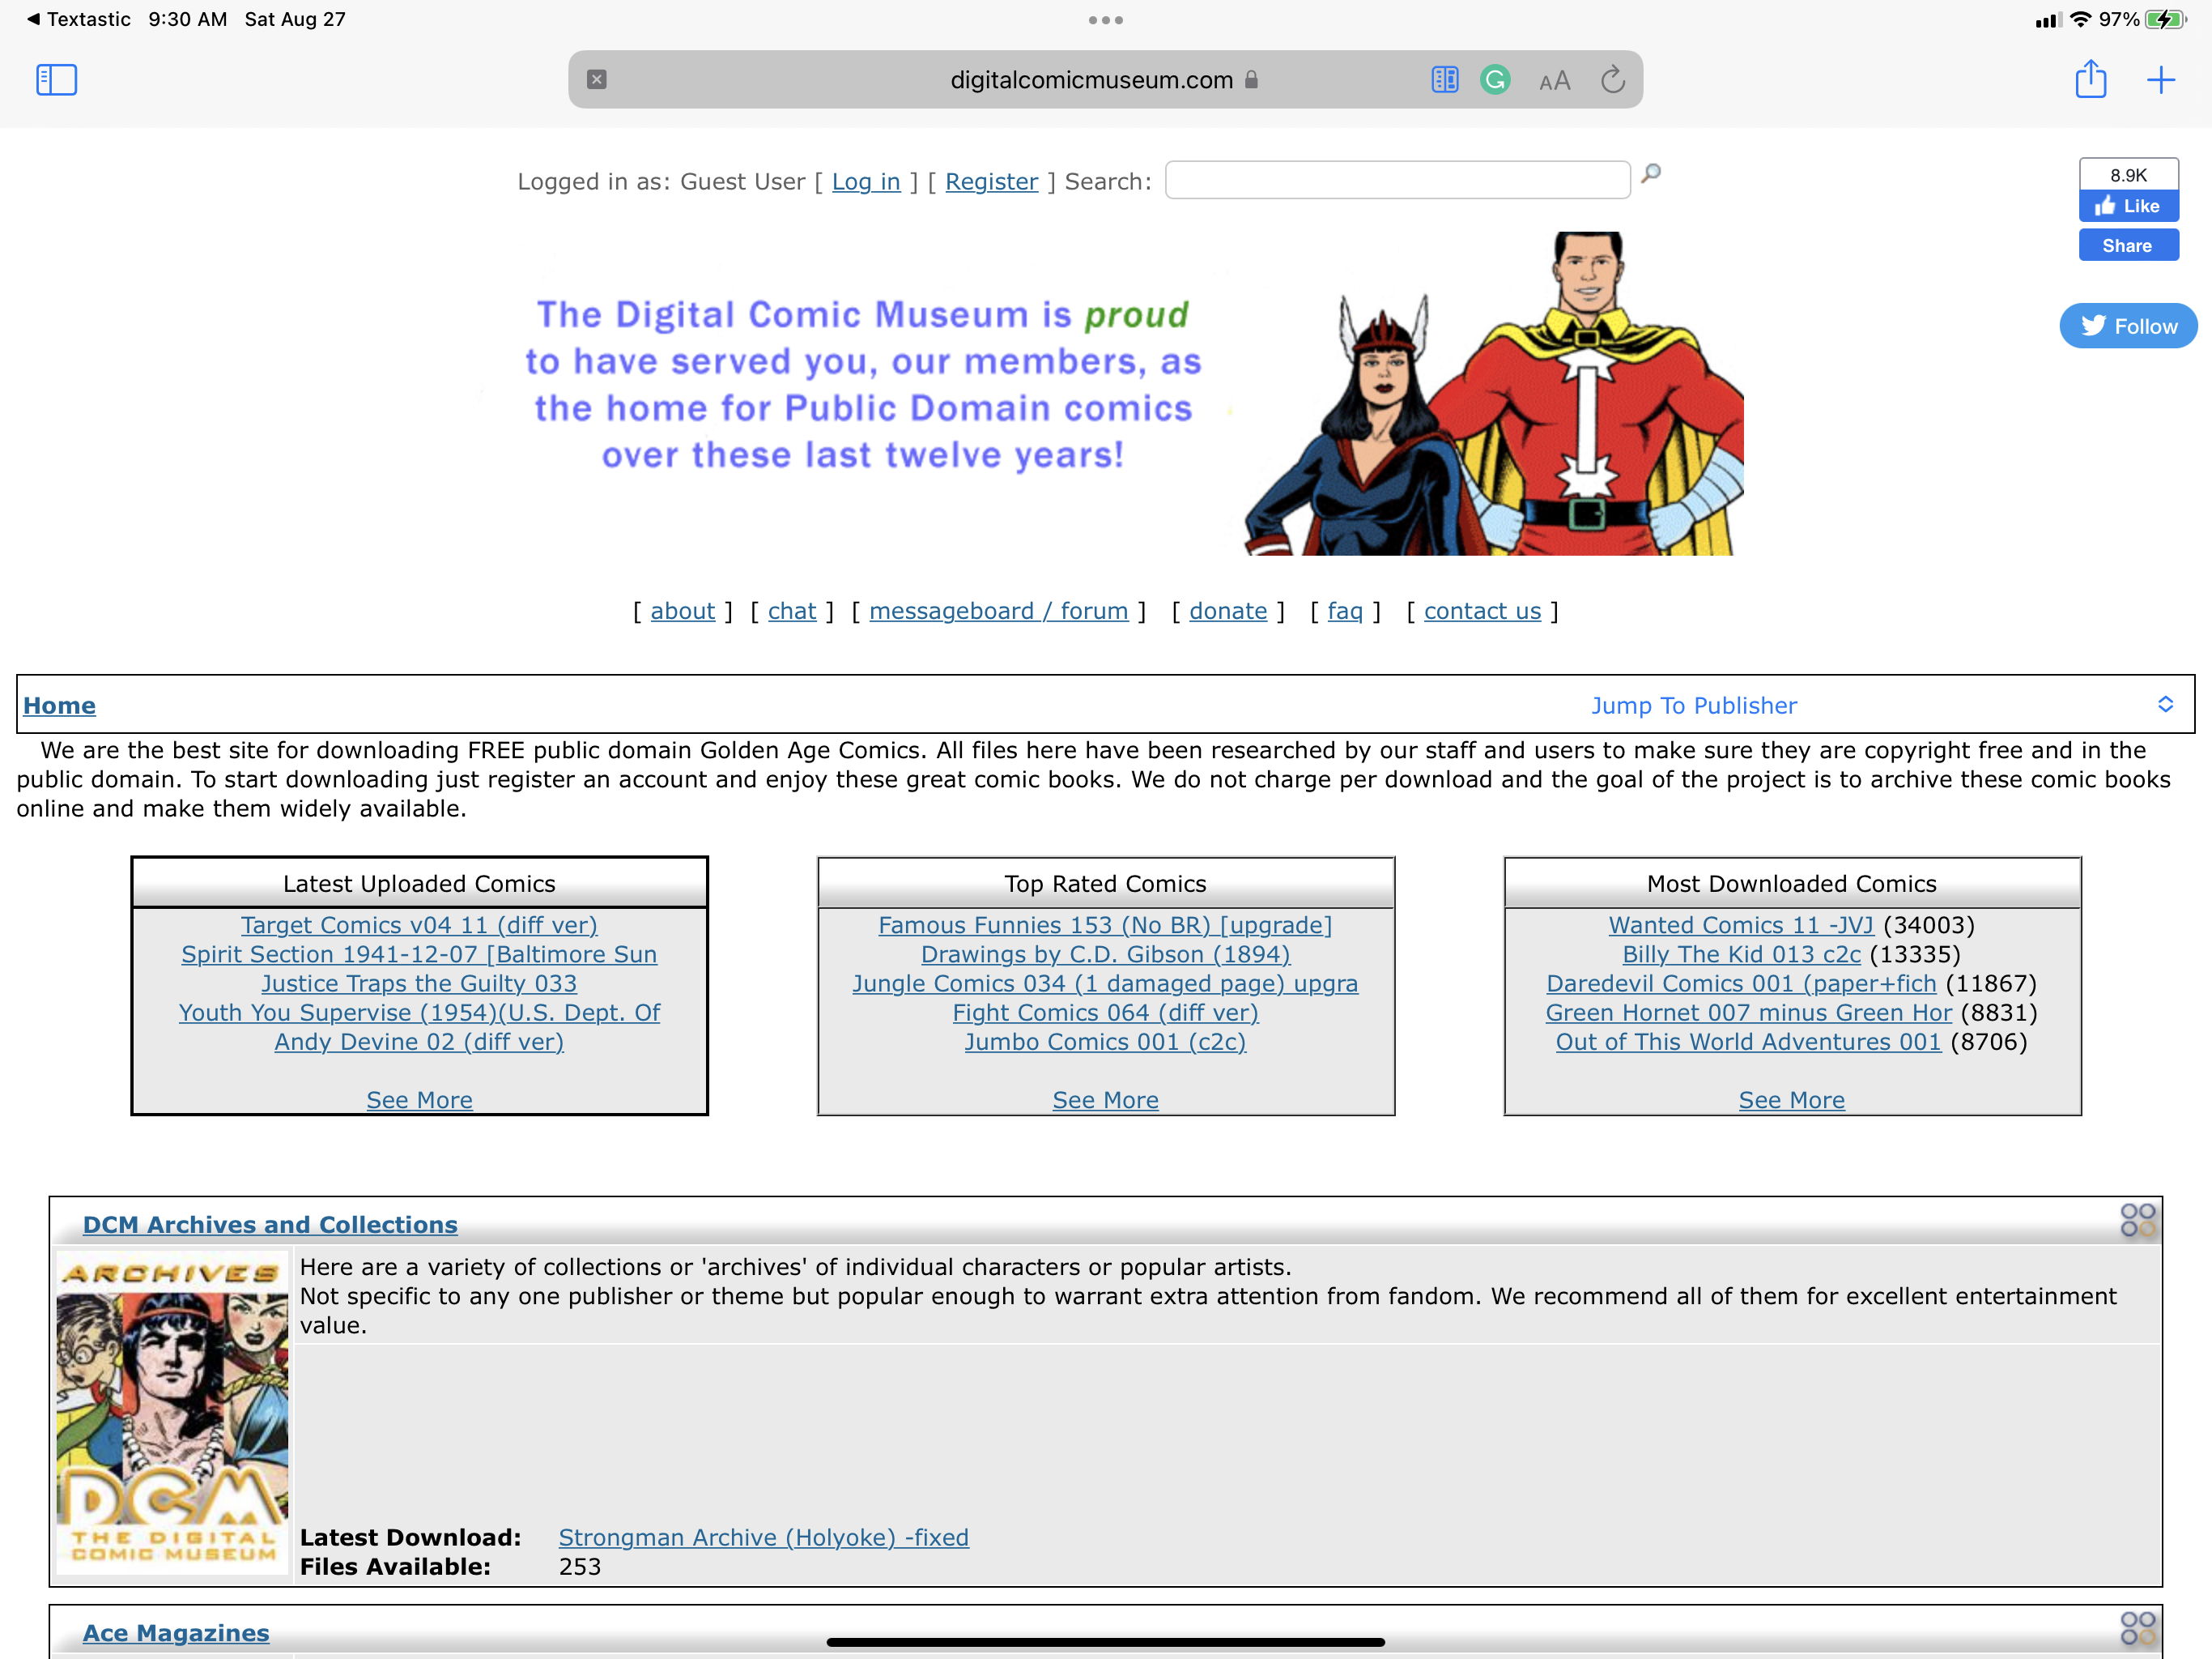
Task: Open the Share sheet icon
Action: click(2090, 78)
